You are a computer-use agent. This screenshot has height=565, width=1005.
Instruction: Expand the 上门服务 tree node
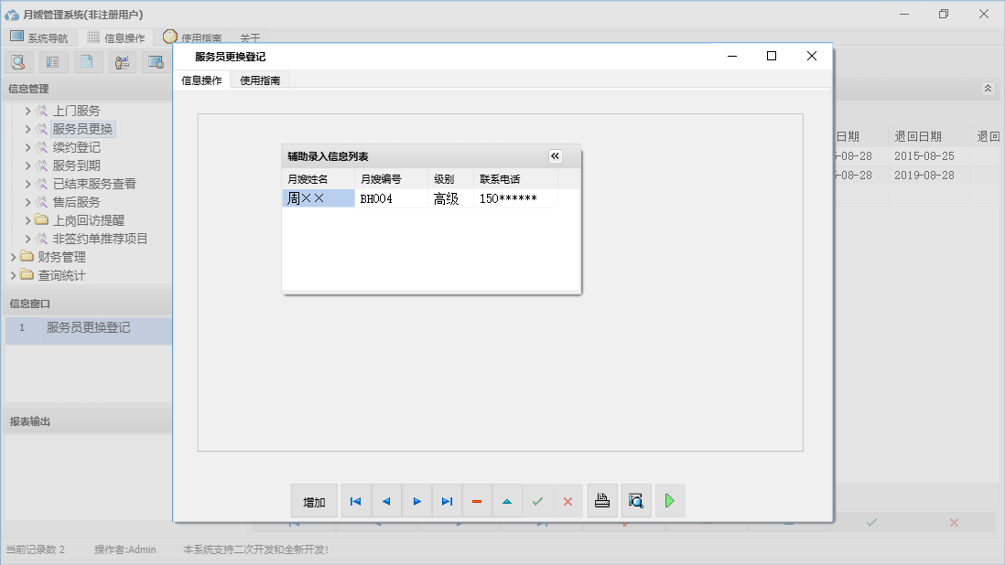point(27,111)
